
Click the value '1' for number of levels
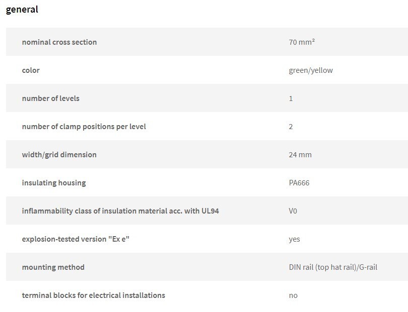[291, 98]
